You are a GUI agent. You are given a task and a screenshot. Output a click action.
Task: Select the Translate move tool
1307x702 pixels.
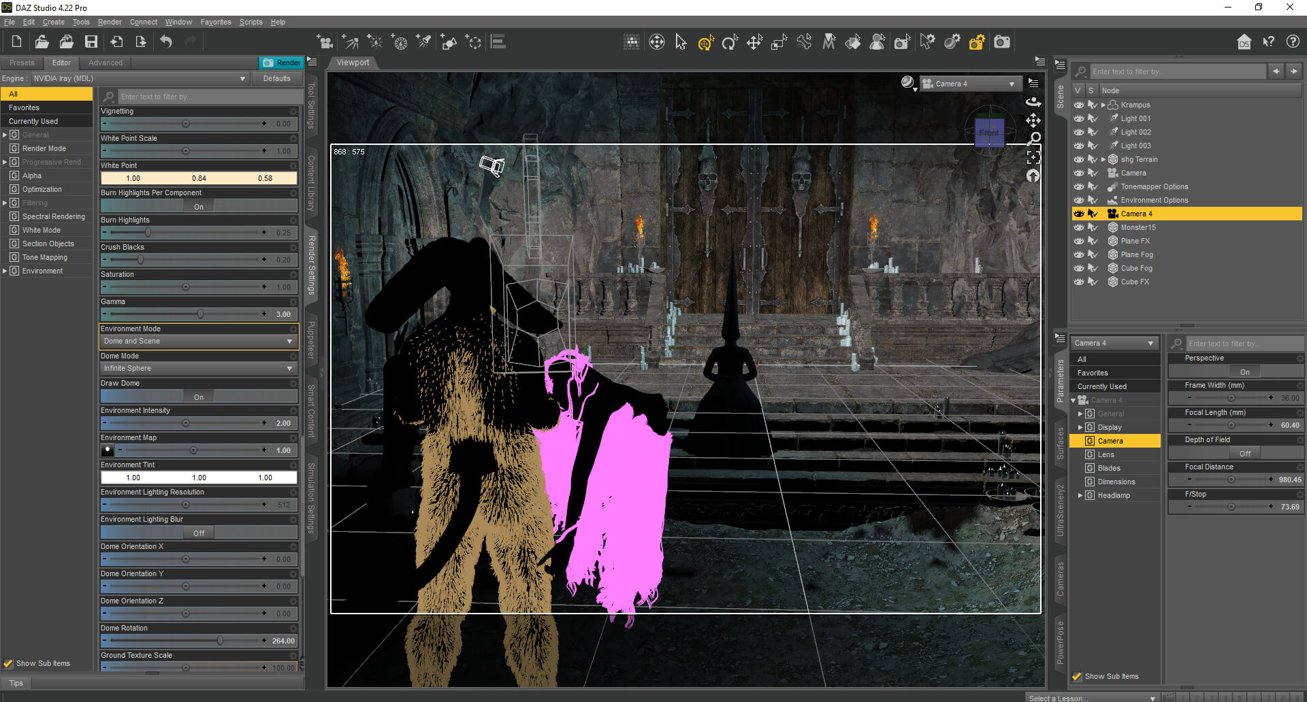pos(754,42)
